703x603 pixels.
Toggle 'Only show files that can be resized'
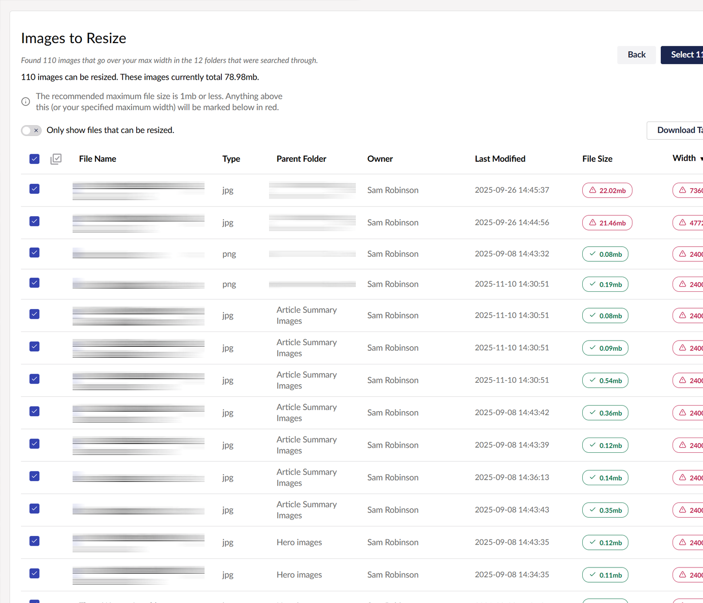31,130
